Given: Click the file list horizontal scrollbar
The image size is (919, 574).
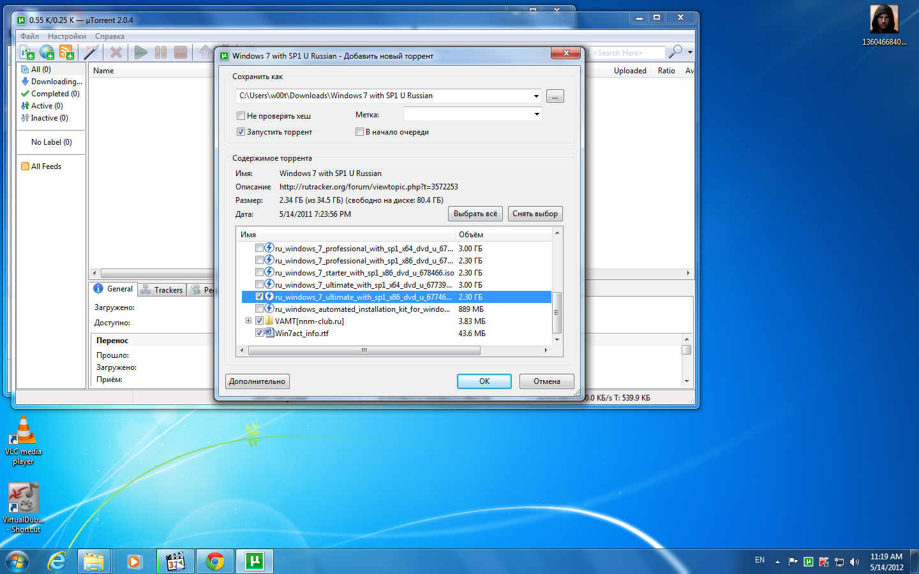Looking at the screenshot, I should click(364, 350).
